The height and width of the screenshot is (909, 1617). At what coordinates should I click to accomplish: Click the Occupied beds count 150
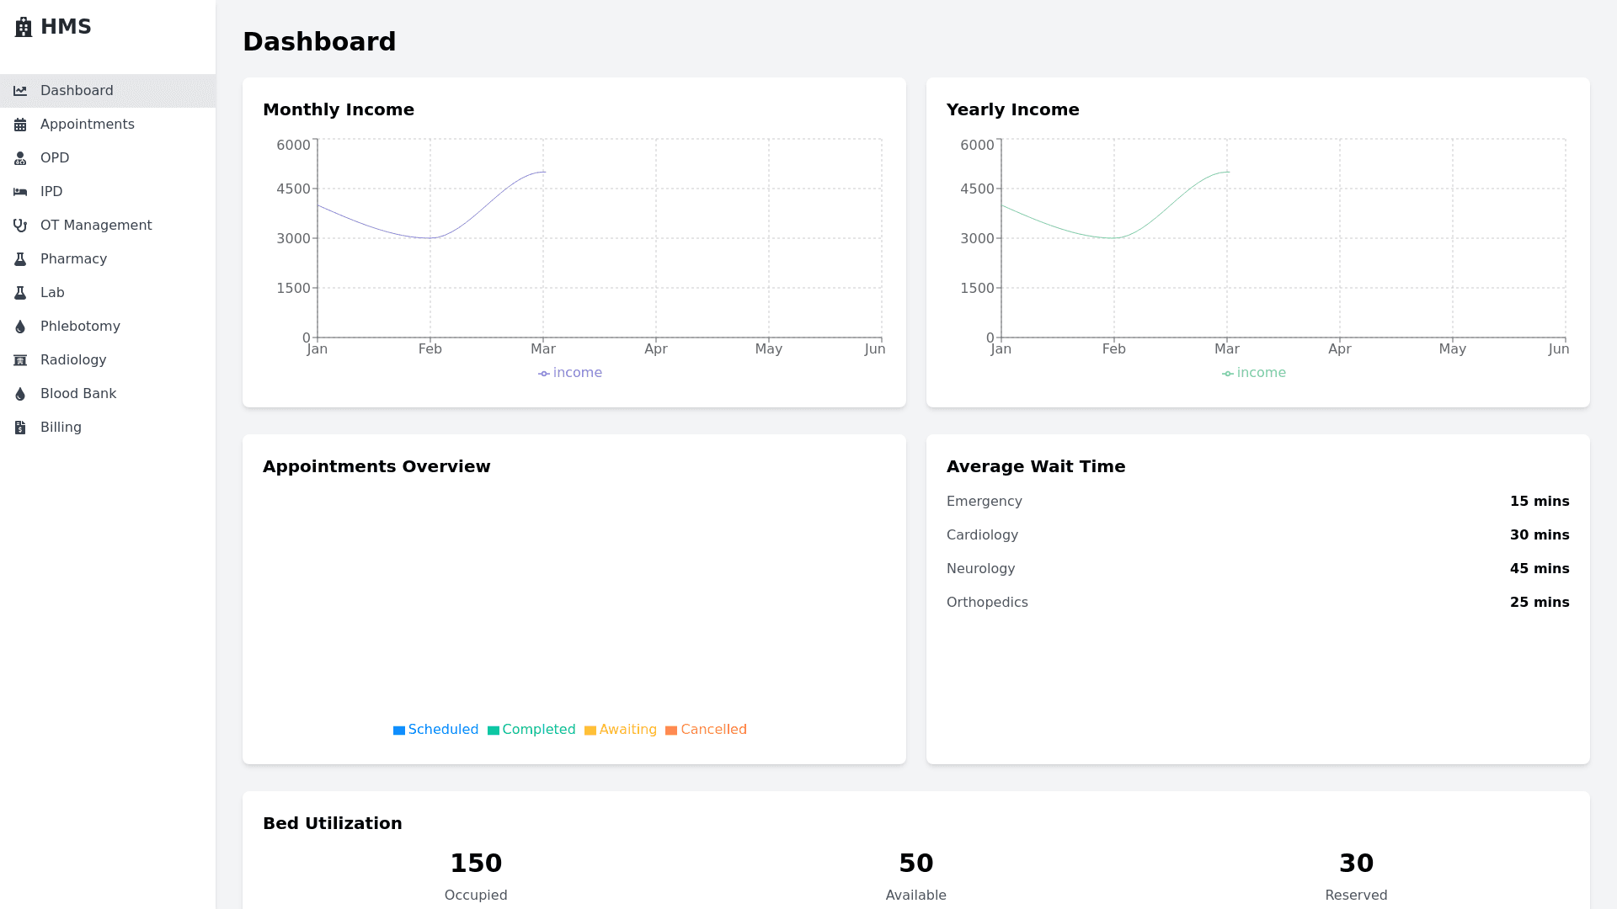pyautogui.click(x=476, y=864)
